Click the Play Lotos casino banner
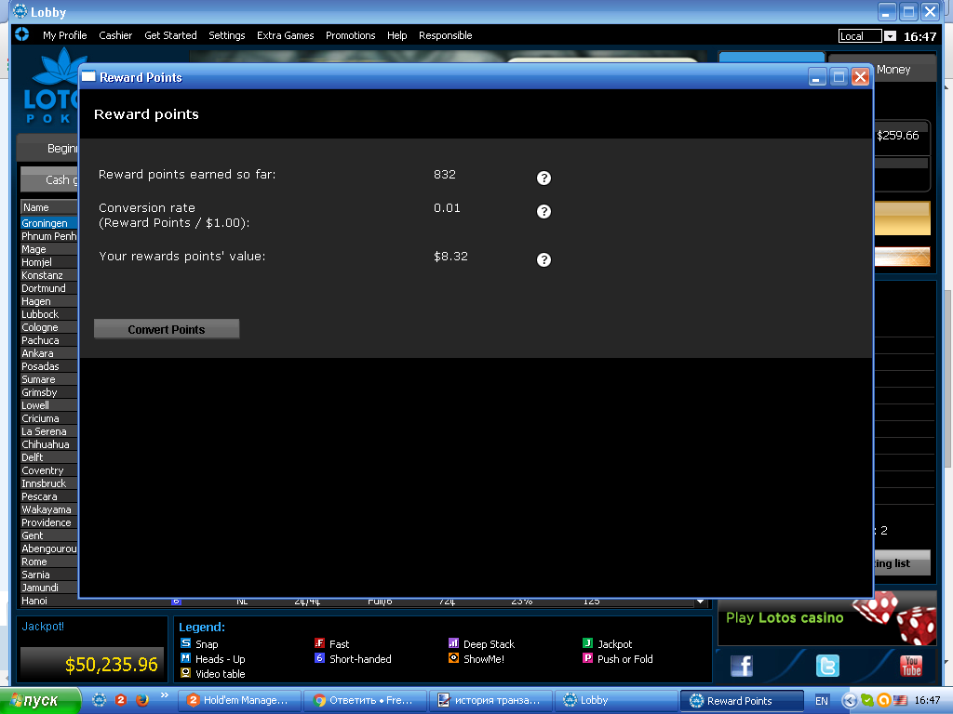 point(826,619)
